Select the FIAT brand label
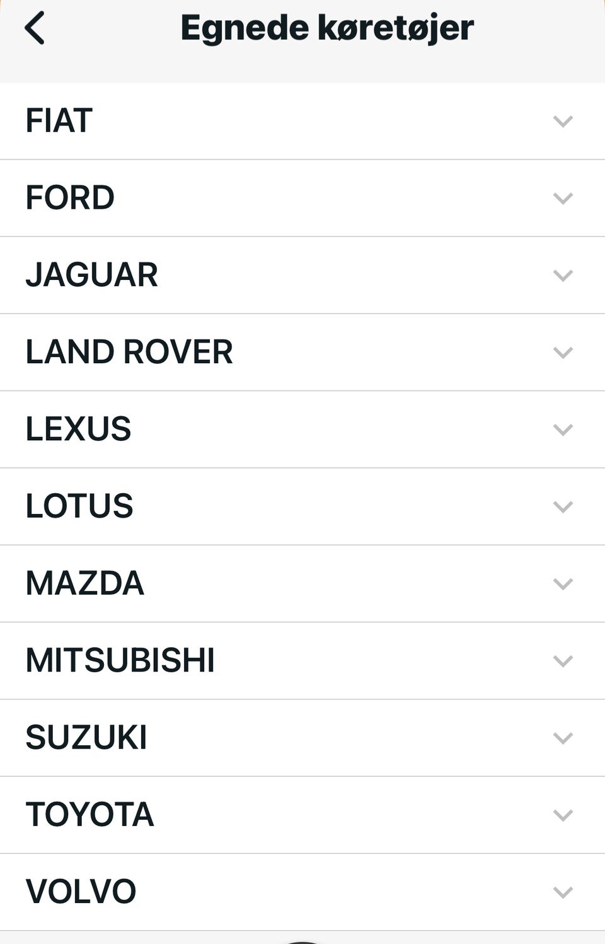The image size is (605, 944). 59,120
